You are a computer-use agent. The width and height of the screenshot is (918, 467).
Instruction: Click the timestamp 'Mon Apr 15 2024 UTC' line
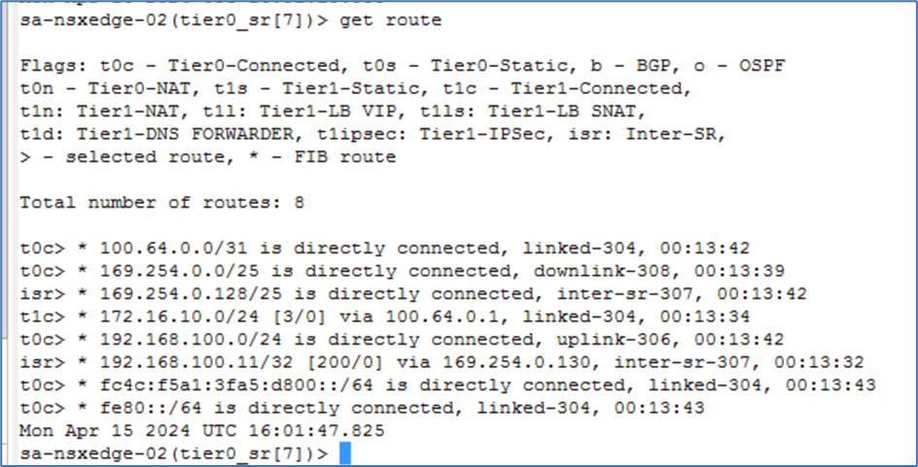[201, 430]
